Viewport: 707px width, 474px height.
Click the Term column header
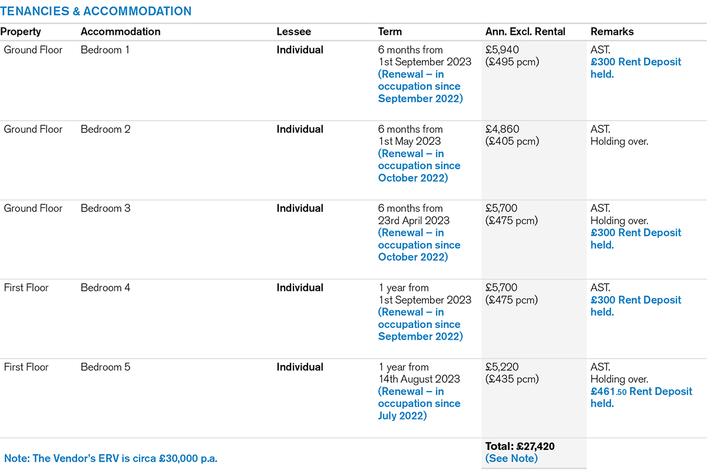click(390, 32)
